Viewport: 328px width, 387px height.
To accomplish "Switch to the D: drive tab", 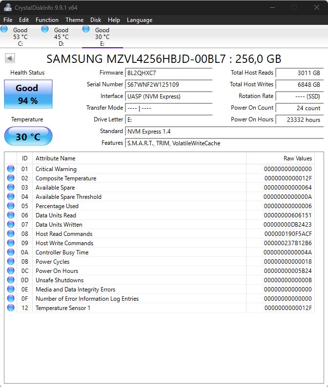I will (x=61, y=37).
